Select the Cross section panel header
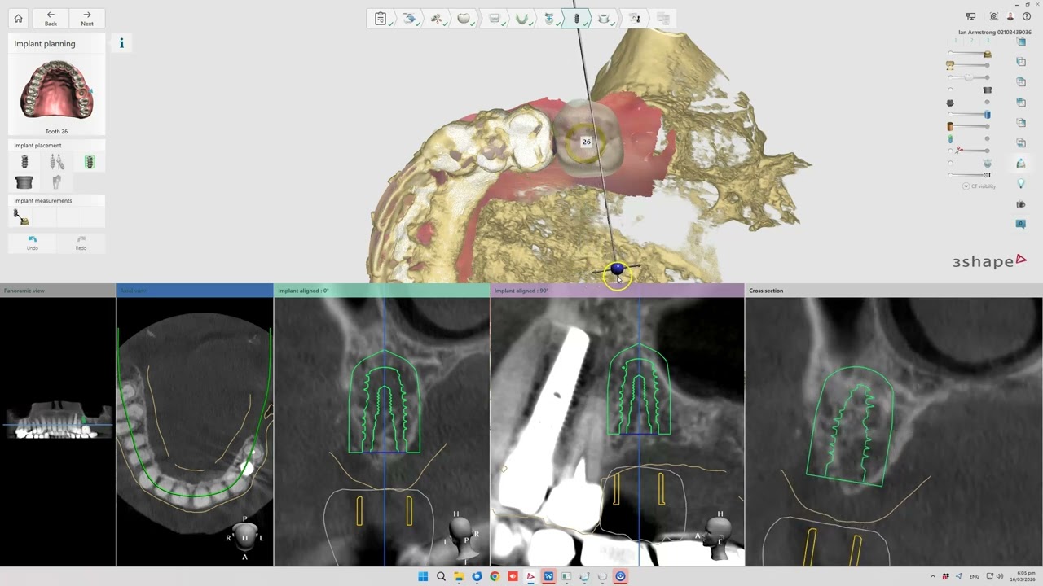Screen dimensions: 1043x586 (894, 291)
